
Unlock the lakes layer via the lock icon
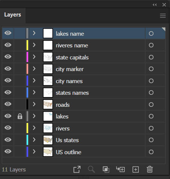click(20, 116)
